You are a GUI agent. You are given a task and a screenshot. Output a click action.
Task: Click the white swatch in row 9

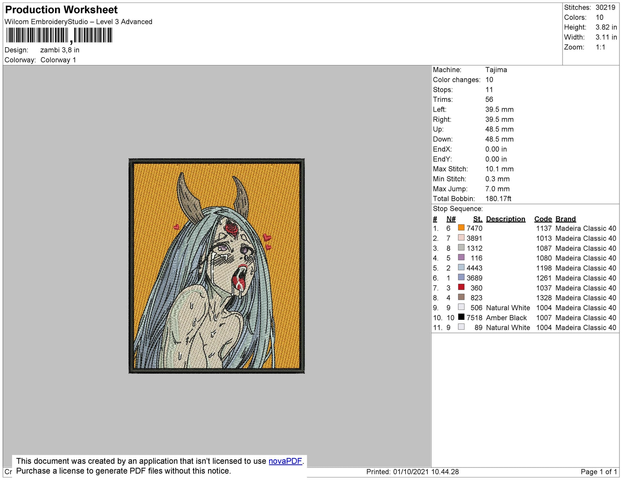461,307
